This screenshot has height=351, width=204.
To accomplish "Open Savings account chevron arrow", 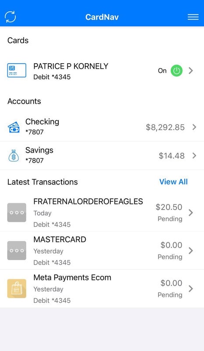I will [194, 156].
